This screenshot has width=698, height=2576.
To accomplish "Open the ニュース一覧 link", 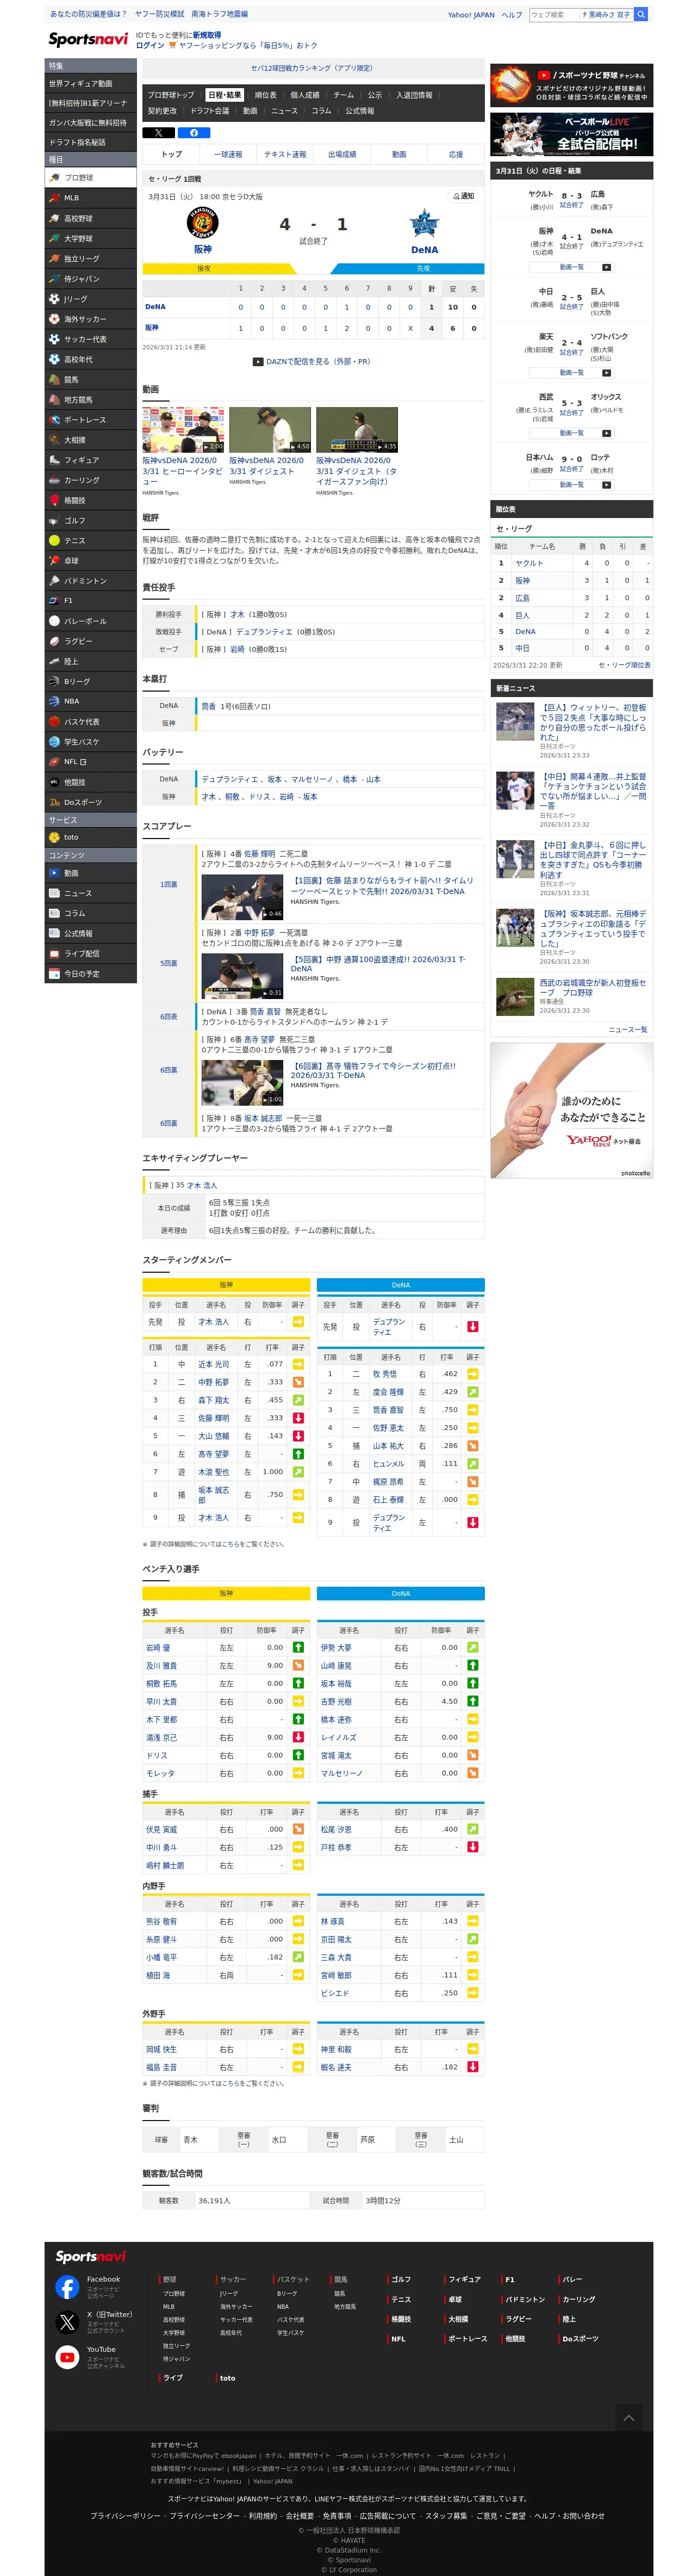I will click(x=627, y=1029).
